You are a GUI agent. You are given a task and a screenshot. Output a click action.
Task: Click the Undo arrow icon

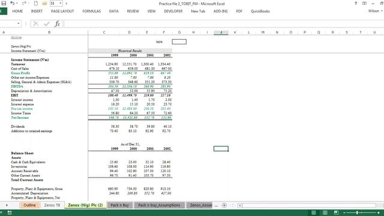(x=12, y=4)
